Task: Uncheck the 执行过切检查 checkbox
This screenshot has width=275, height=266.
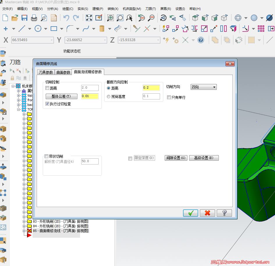Action: (x=47, y=104)
